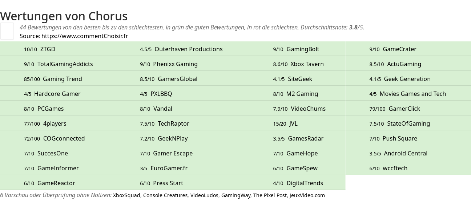
Task: Open the commentChoisir.fr source link
Action: click(85, 36)
